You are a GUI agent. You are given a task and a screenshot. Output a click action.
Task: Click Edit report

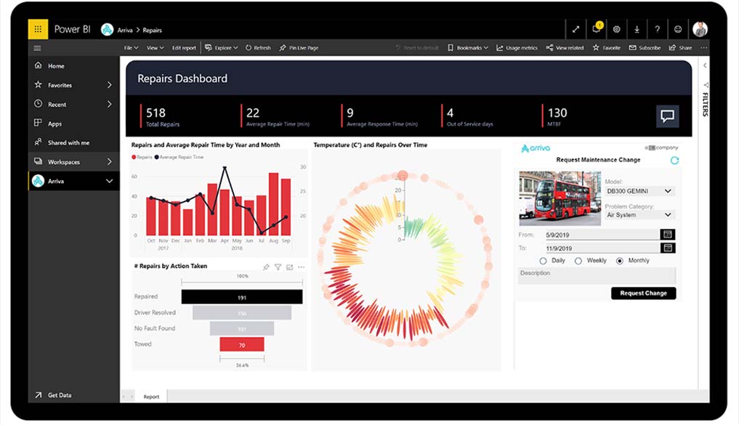coord(184,48)
